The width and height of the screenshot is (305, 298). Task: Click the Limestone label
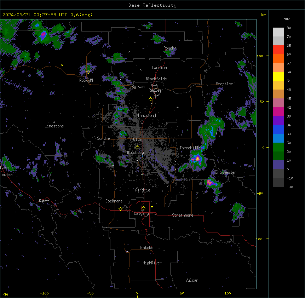click(54, 126)
